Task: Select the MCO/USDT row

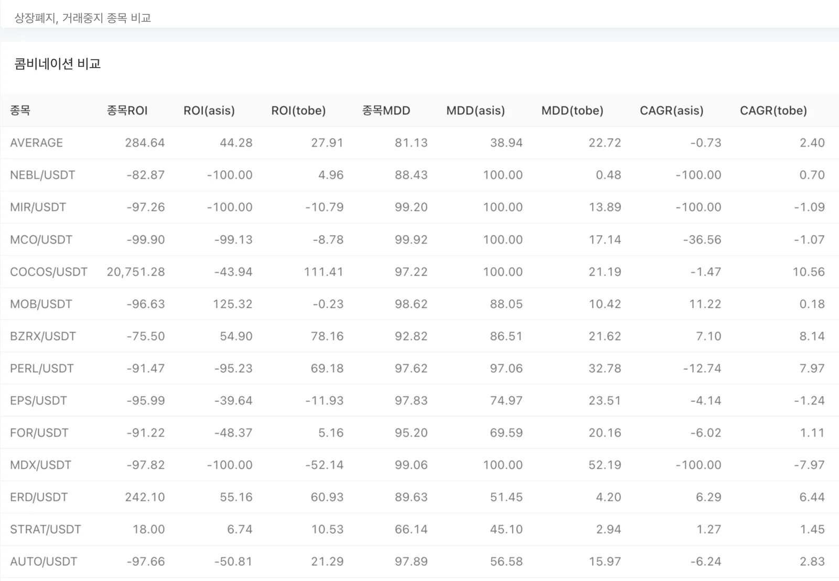Action: 419,239
